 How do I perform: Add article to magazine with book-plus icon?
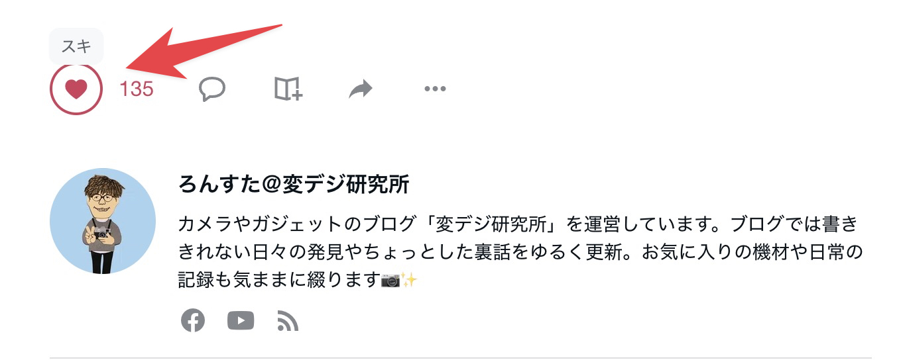pyautogui.click(x=288, y=88)
